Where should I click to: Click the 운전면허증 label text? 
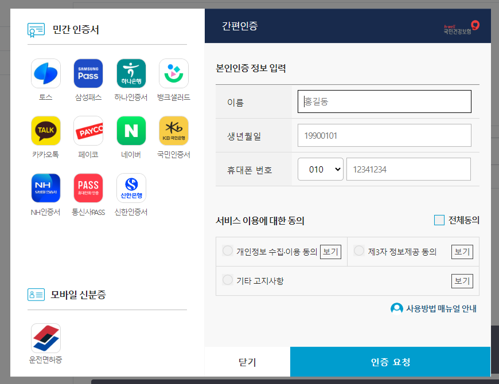[x=45, y=360]
